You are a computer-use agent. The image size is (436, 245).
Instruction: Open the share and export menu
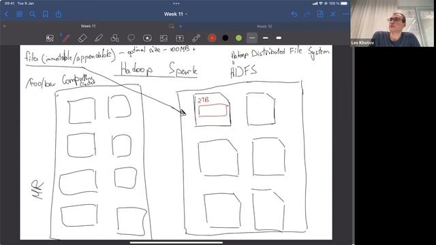(59, 14)
